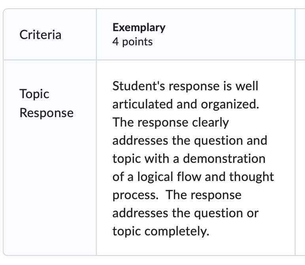This screenshot has height=265, width=305.
Task: Click the partially visible next level header cell
Action: click(300, 35)
